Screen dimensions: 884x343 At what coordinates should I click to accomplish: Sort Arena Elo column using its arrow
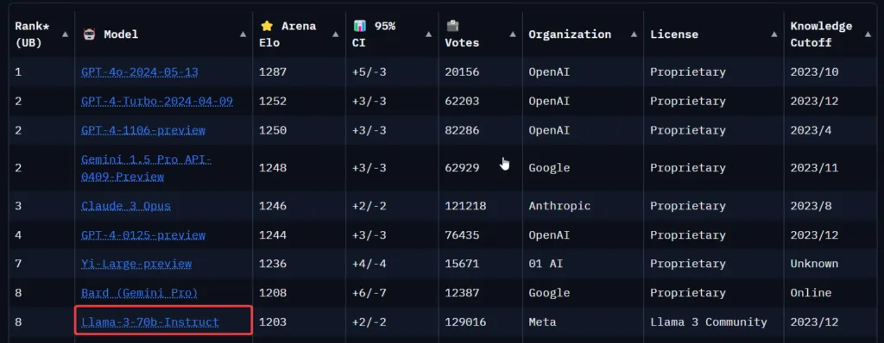click(336, 34)
